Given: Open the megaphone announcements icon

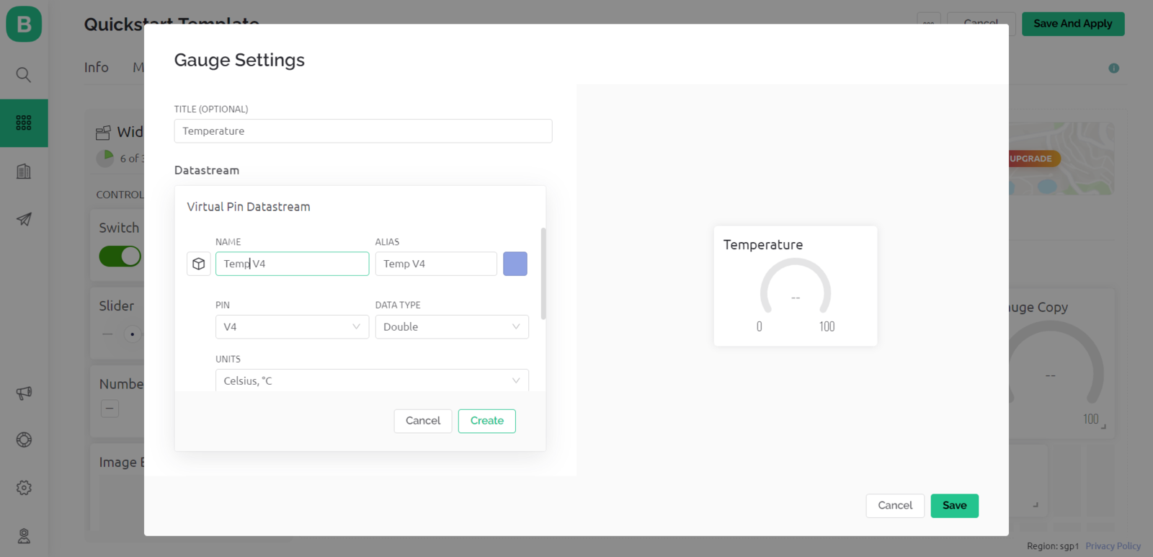Looking at the screenshot, I should (24, 393).
